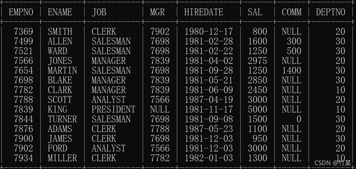Click the name MILLER
Viewport: 356px width, 169px height.
point(62,158)
